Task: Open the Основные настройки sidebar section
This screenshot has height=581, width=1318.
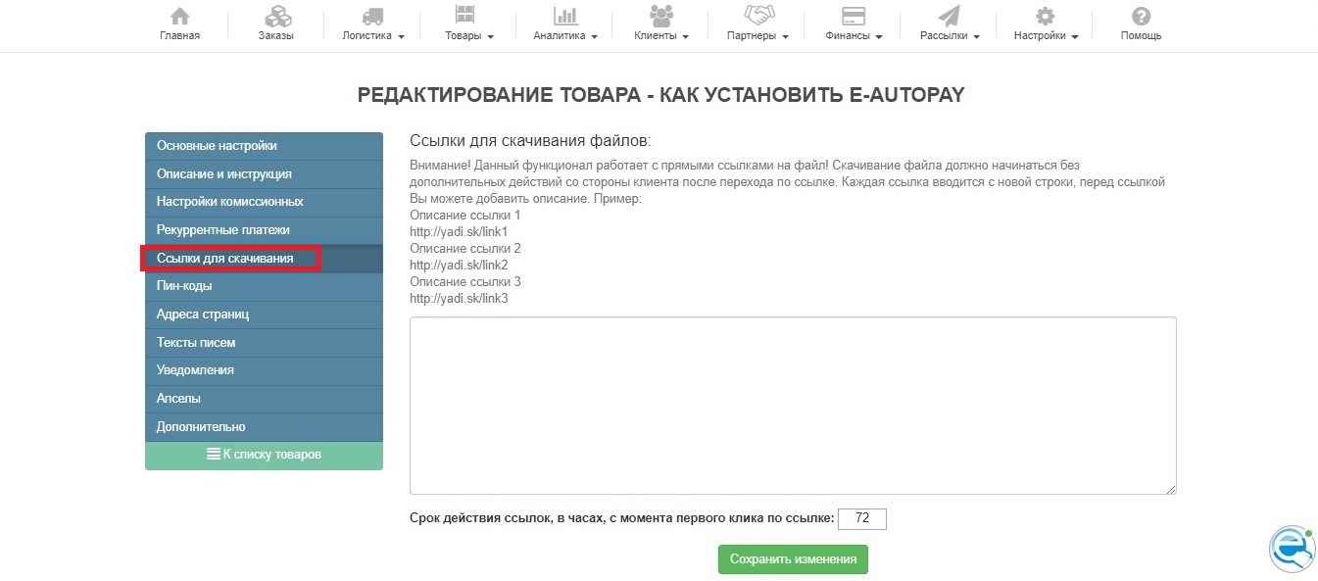Action: (x=264, y=146)
